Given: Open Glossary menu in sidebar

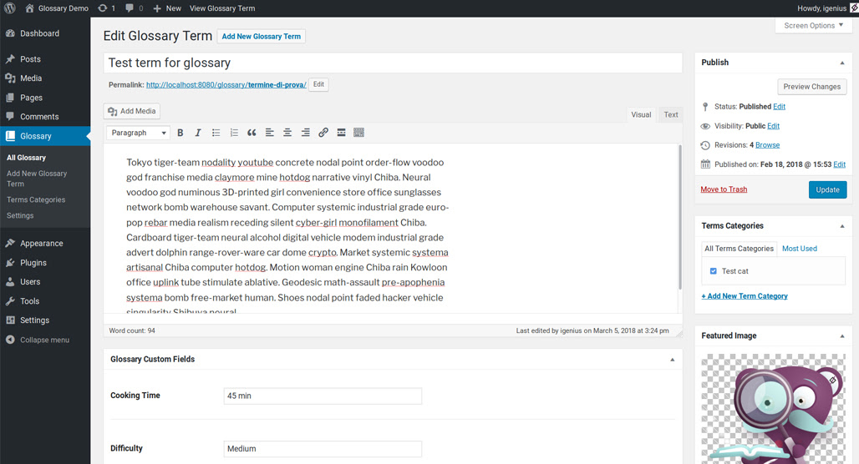Looking at the screenshot, I should (x=45, y=136).
